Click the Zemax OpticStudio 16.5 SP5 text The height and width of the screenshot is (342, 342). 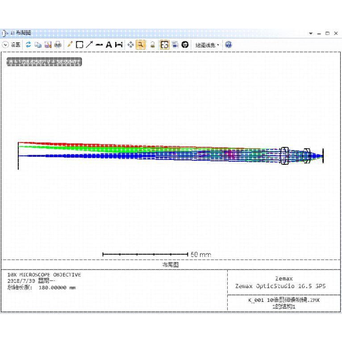point(280,286)
